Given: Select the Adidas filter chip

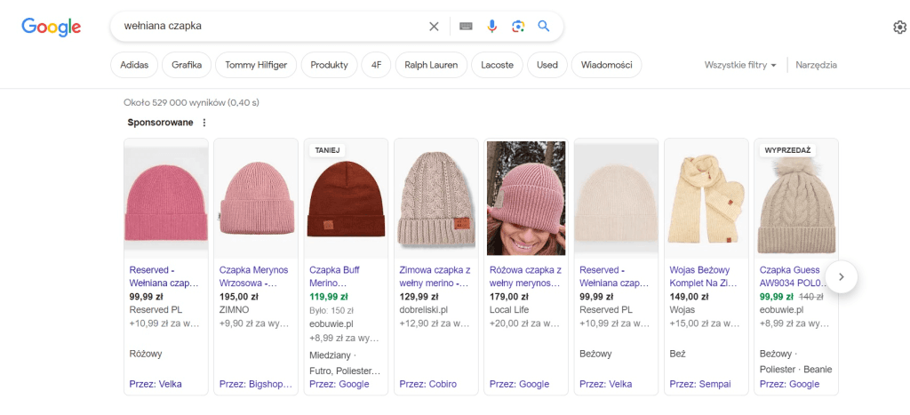Looking at the screenshot, I should coord(134,65).
